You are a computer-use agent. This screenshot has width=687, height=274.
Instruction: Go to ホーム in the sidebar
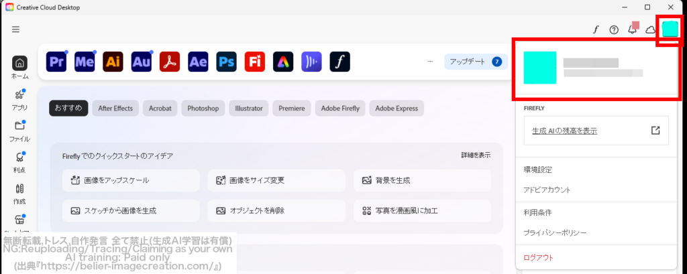19,68
